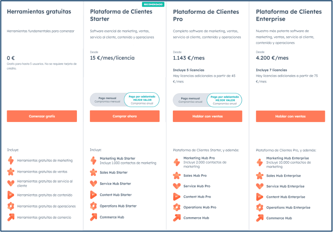Click the Content Hub Enterprise label
Viewport: 333px width, 232px height.
tap(286, 197)
